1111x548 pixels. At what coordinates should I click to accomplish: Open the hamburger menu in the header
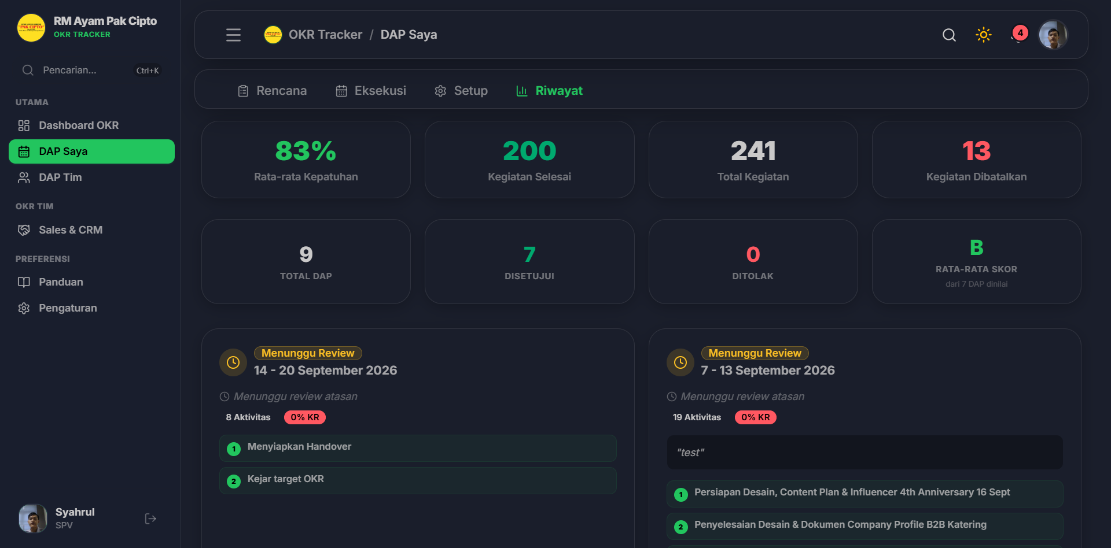233,35
